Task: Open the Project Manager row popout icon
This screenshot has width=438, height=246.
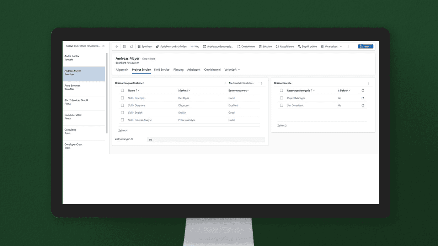Action: tap(363, 98)
